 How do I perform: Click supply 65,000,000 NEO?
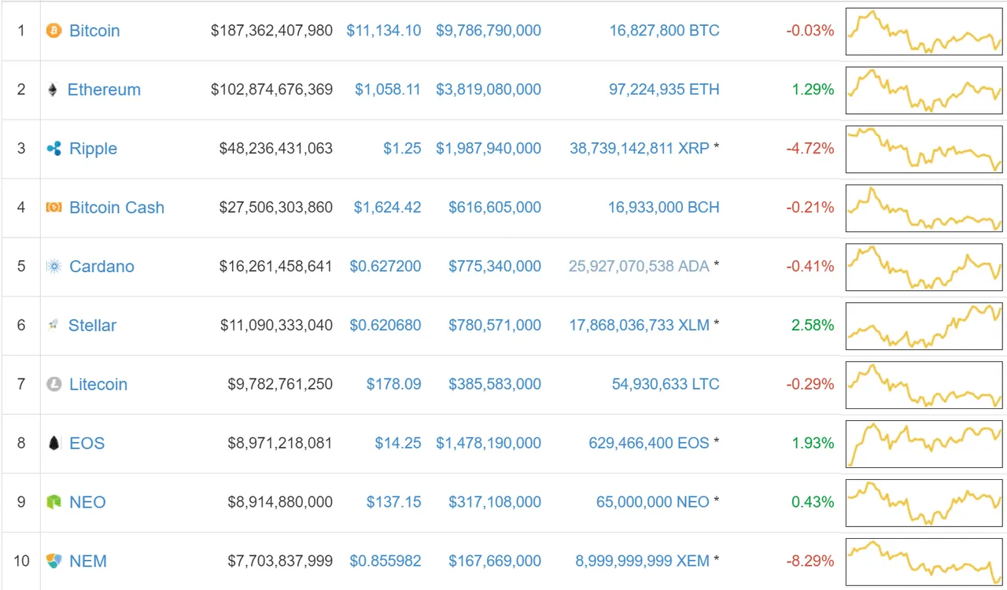tap(653, 503)
